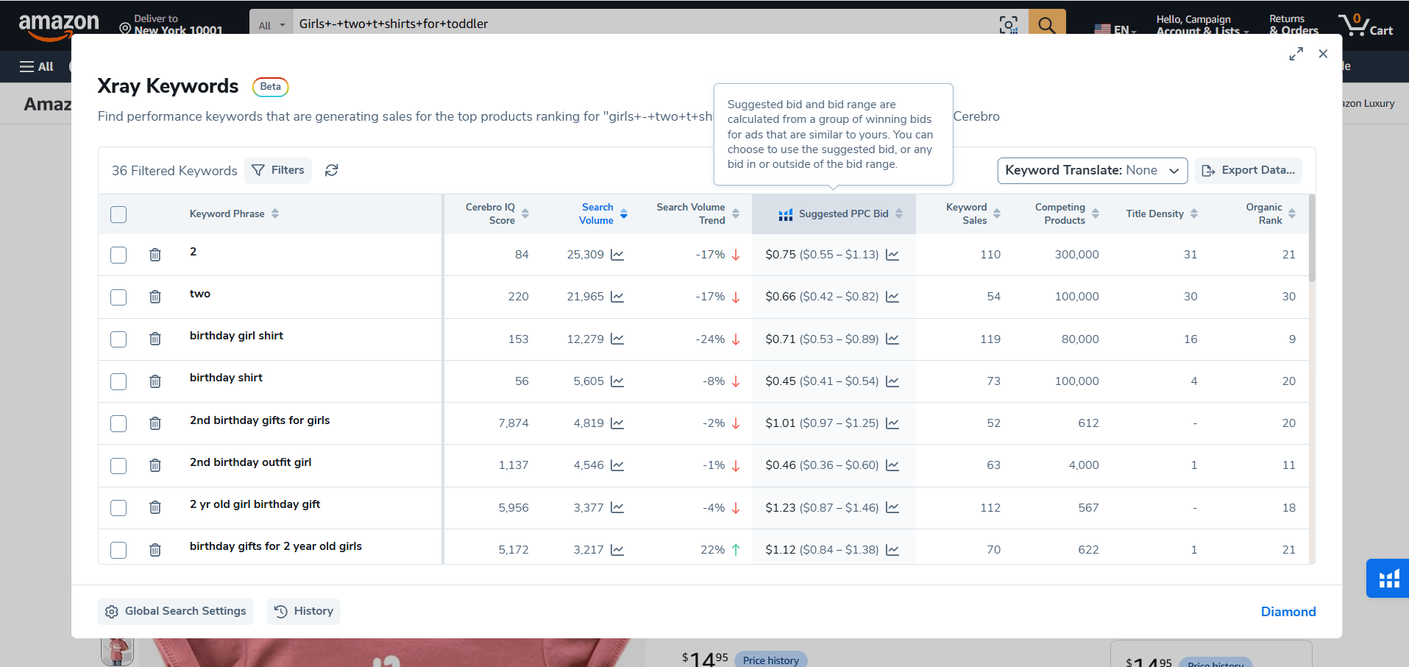Toggle the select-all keywords checkbox
This screenshot has height=667, width=1409.
click(118, 214)
